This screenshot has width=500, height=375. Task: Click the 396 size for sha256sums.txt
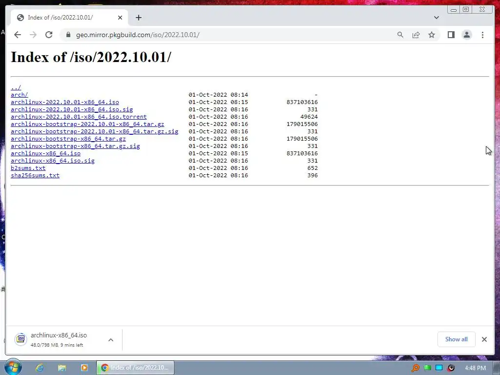[x=312, y=175]
